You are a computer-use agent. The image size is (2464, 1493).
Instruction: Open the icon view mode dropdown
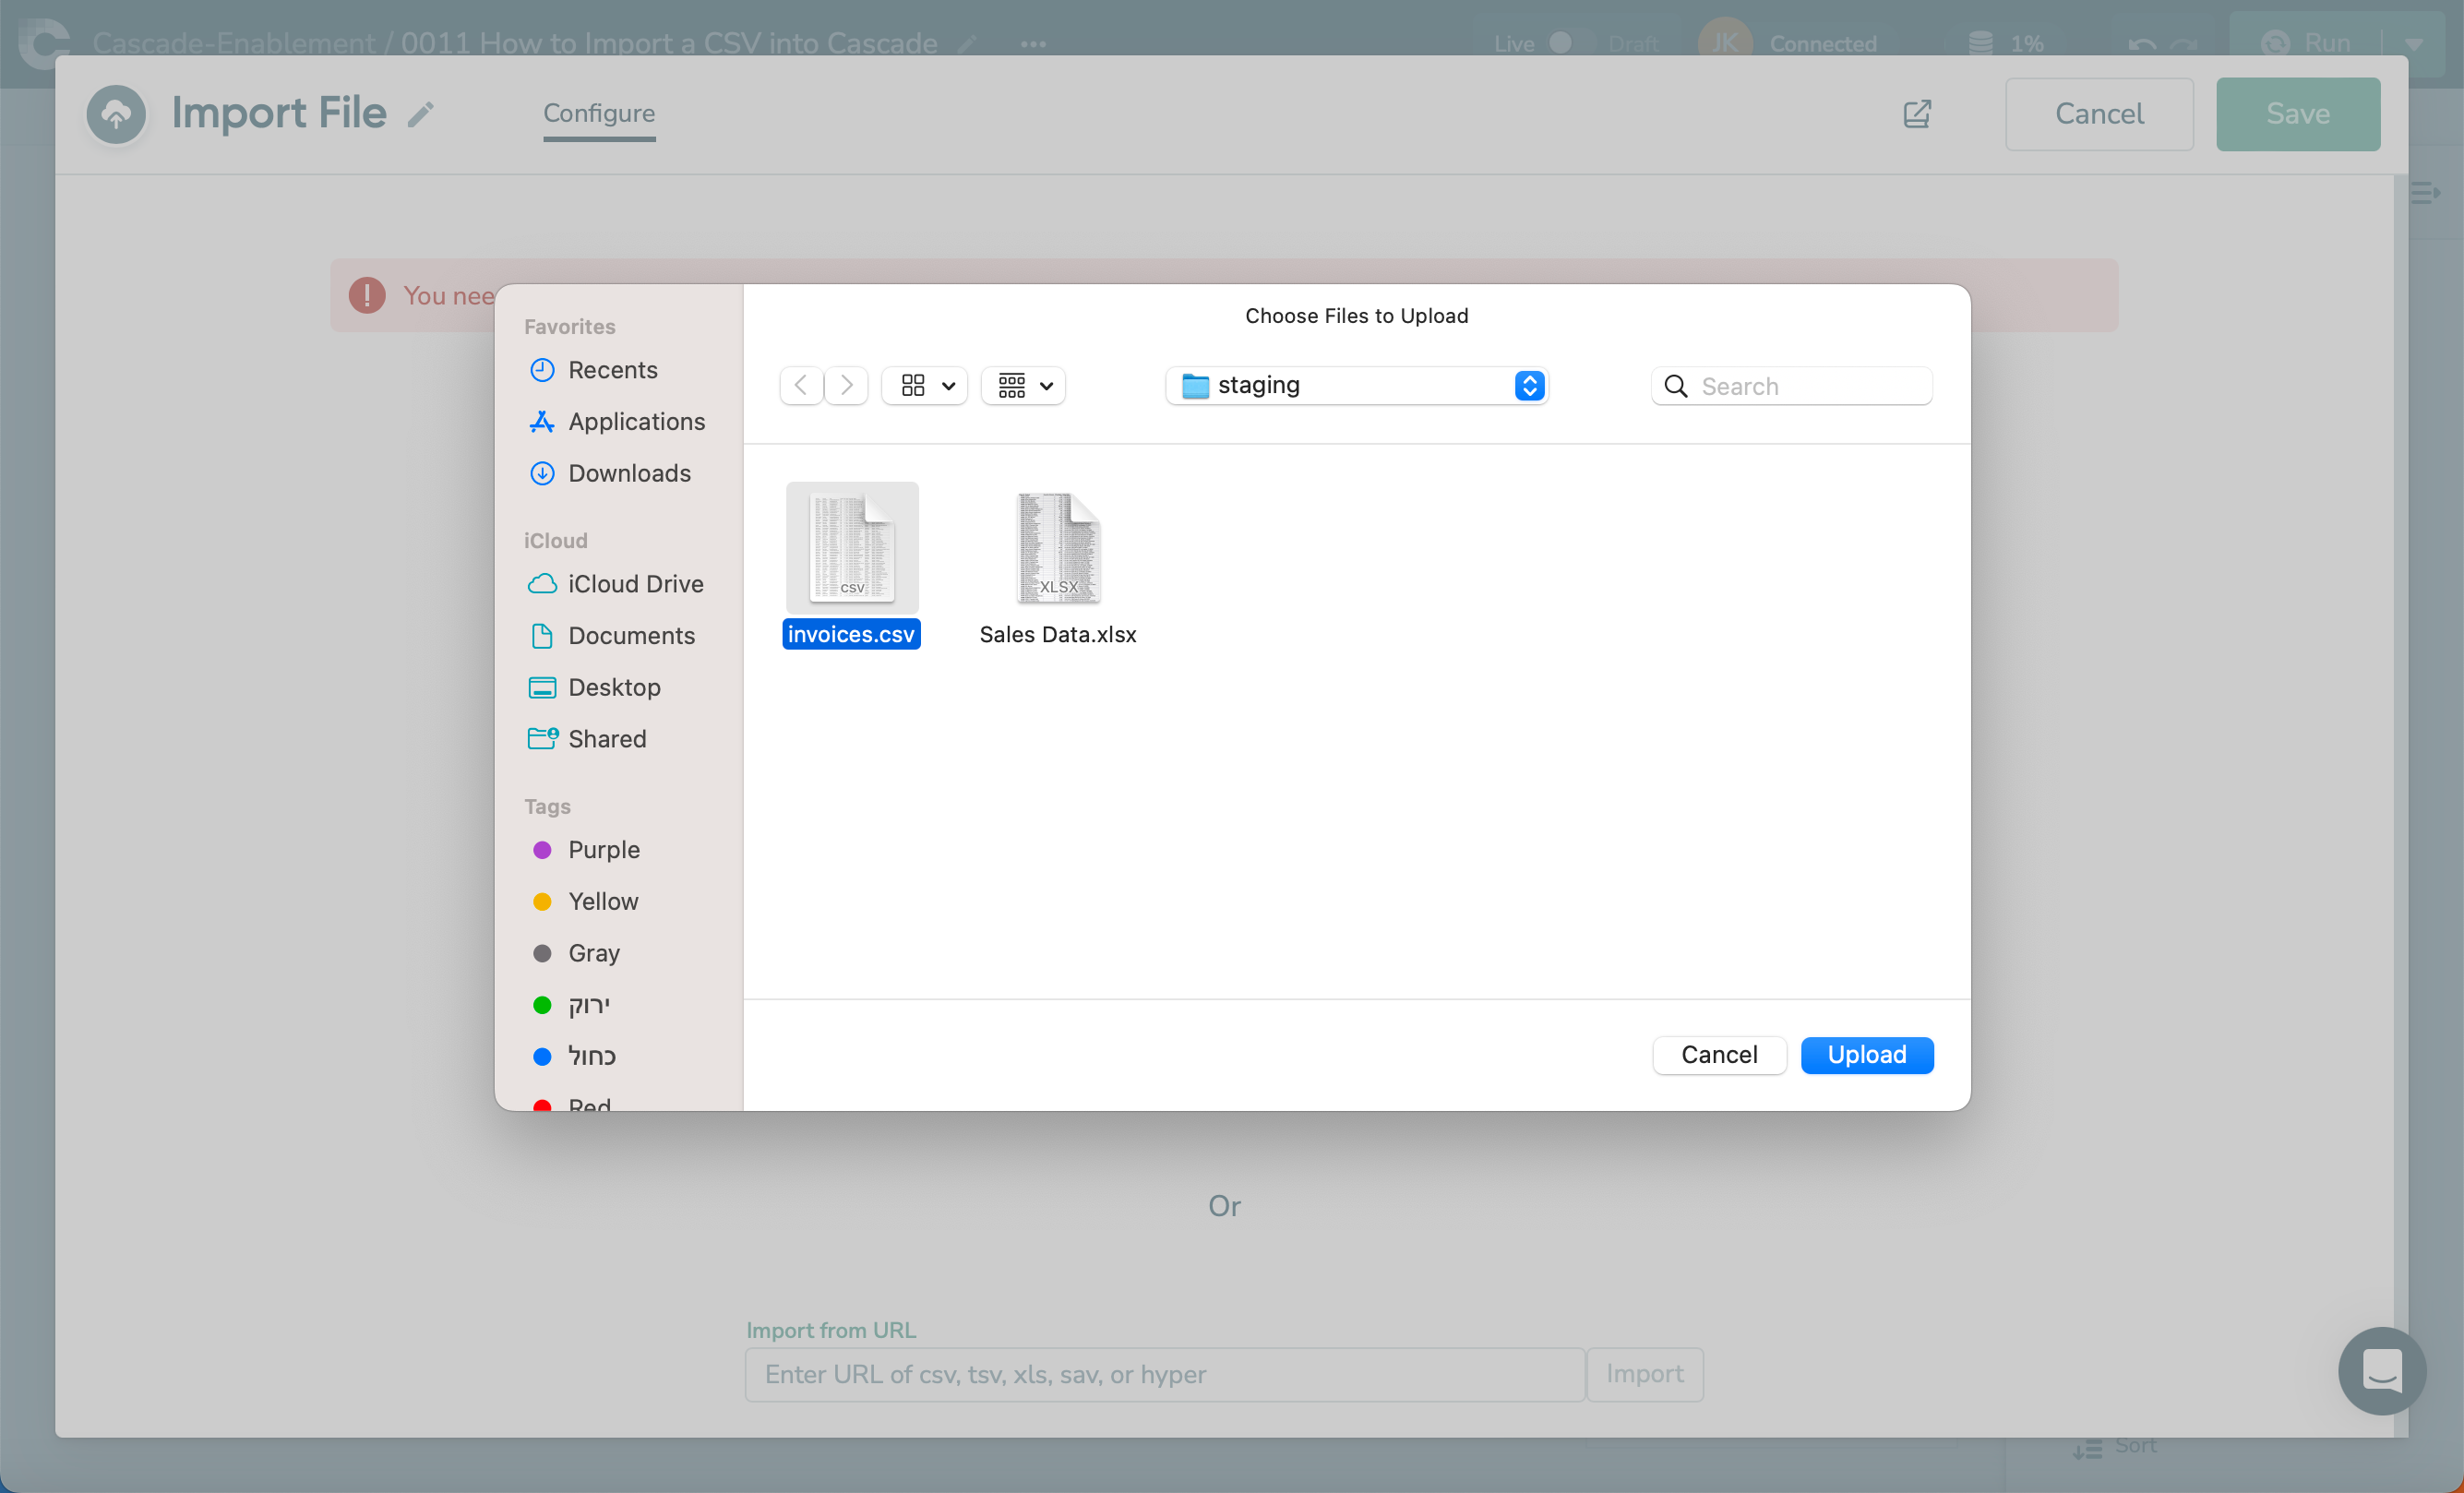coord(925,385)
